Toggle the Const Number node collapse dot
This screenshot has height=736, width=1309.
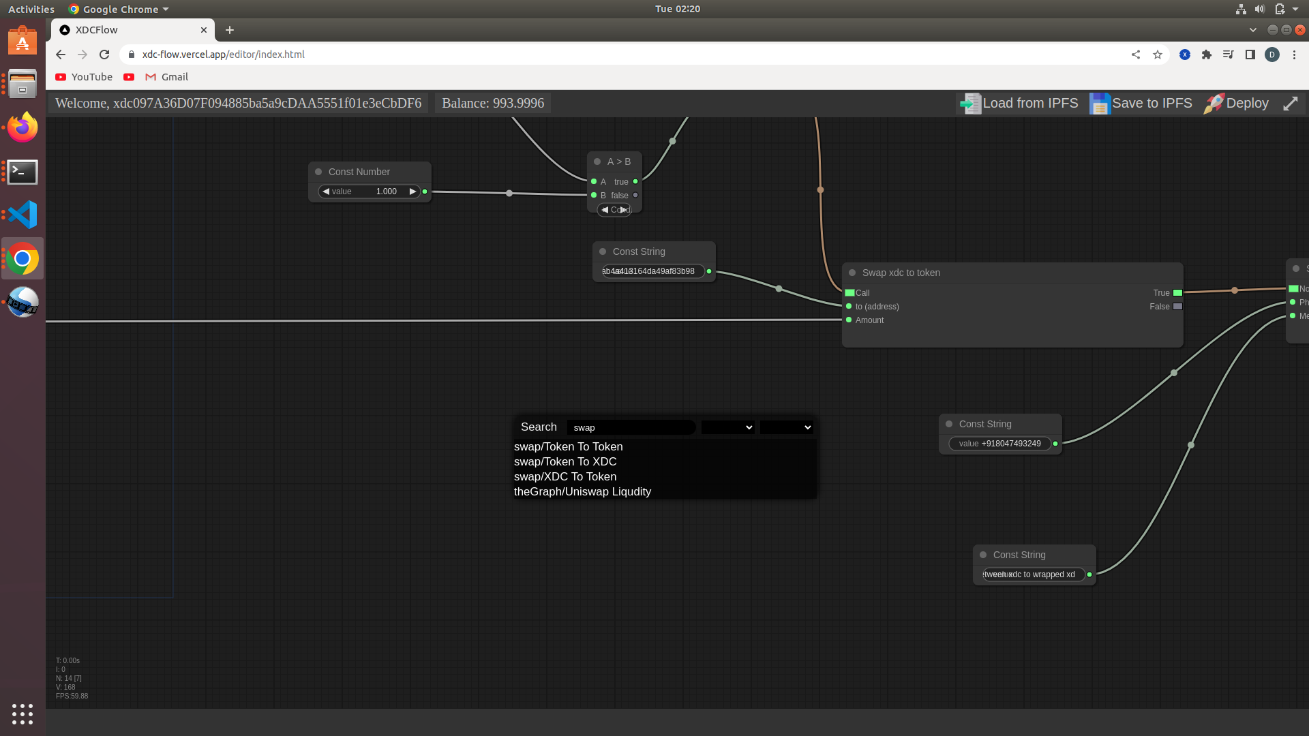[318, 172]
